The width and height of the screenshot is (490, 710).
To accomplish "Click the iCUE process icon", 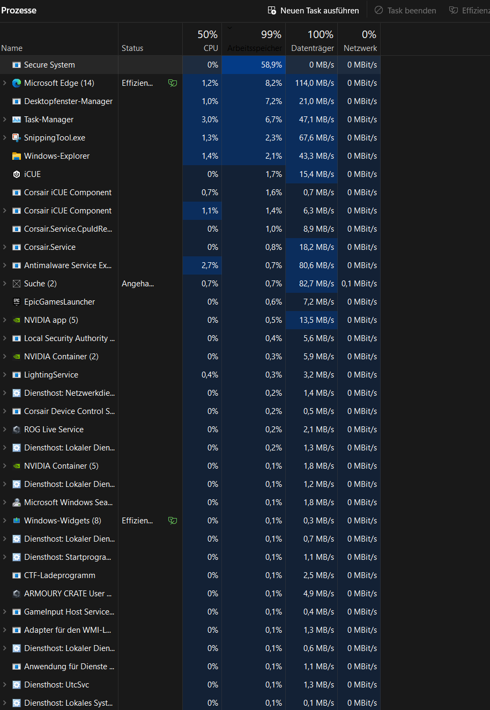I will [x=16, y=174].
